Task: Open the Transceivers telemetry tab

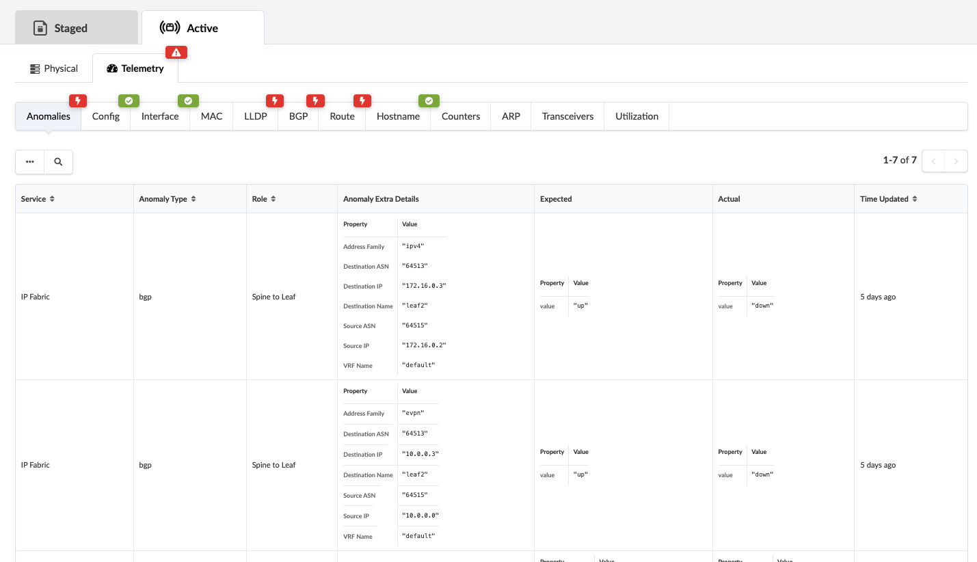Action: coord(567,116)
